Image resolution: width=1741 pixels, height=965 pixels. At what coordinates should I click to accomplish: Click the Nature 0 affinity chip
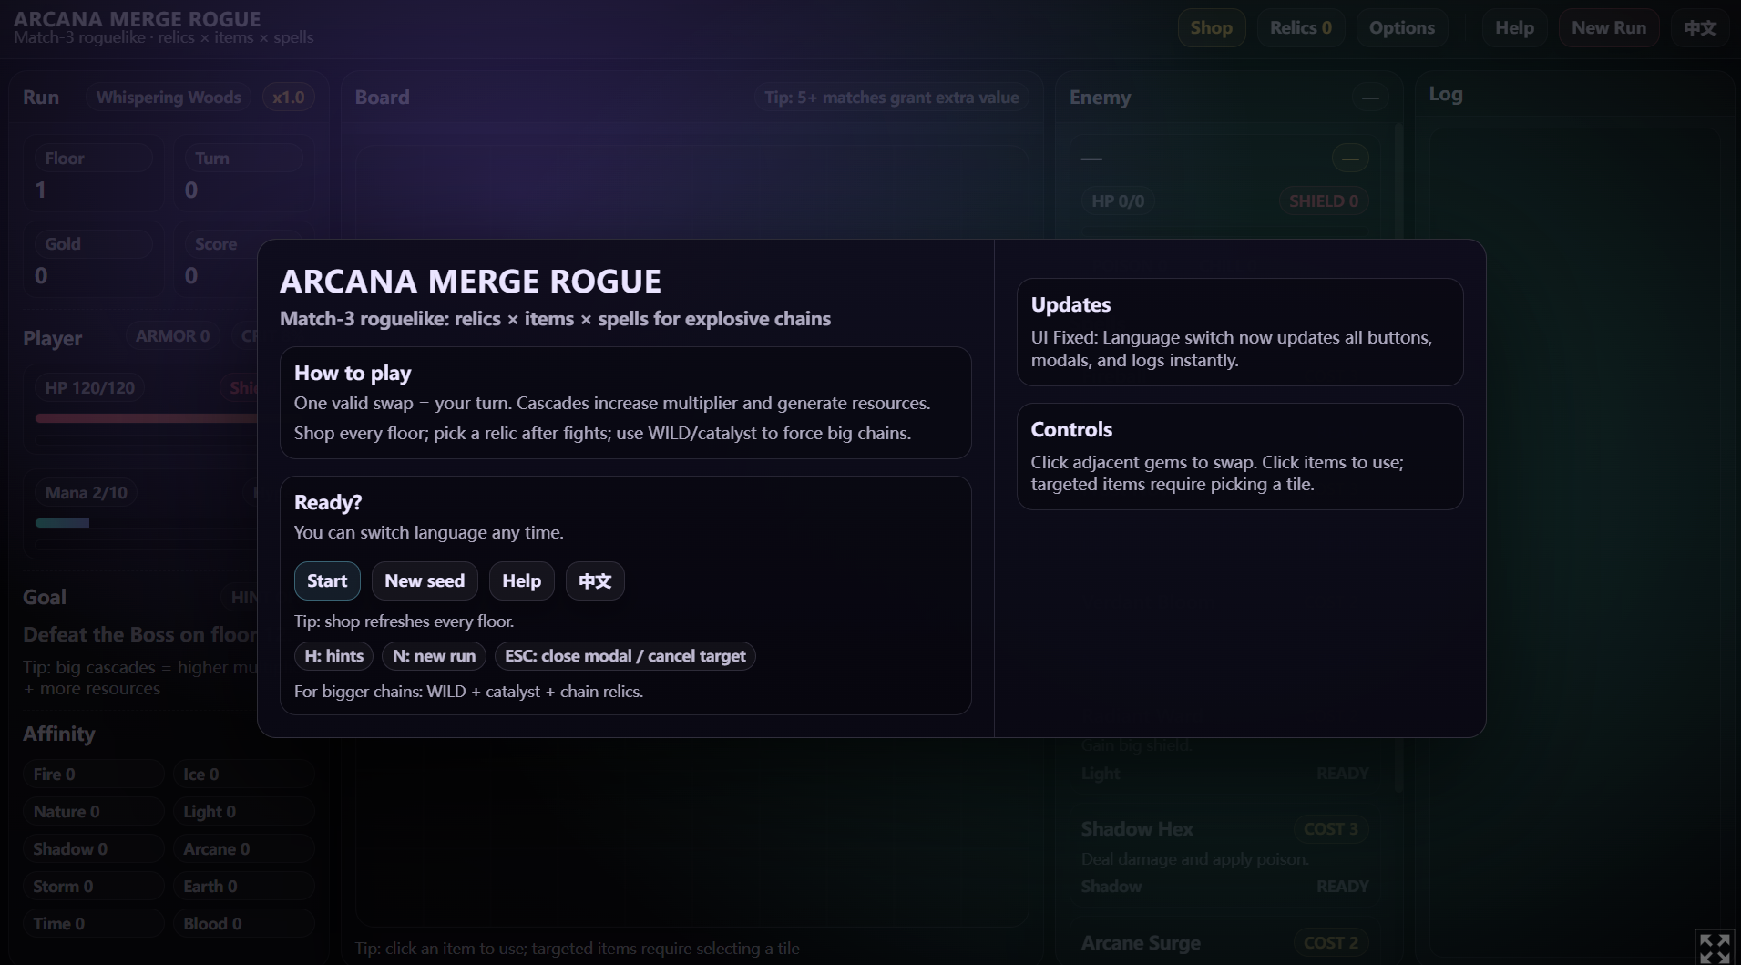coord(94,812)
